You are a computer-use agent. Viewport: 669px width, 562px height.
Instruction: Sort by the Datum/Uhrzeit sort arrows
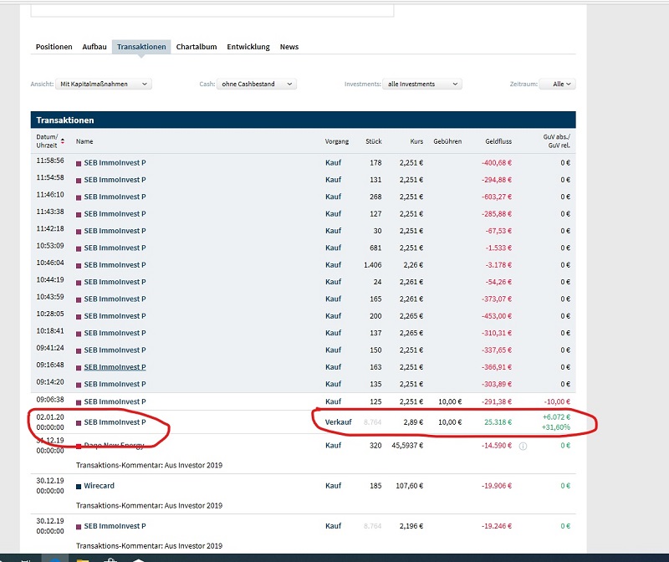(x=63, y=141)
